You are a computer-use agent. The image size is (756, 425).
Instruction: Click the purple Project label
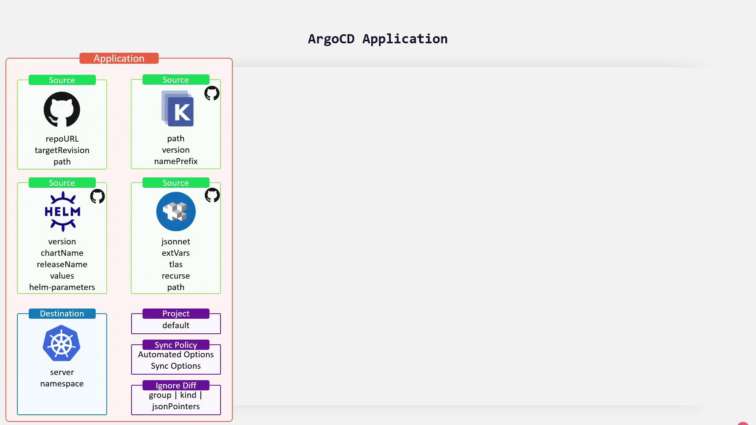176,314
